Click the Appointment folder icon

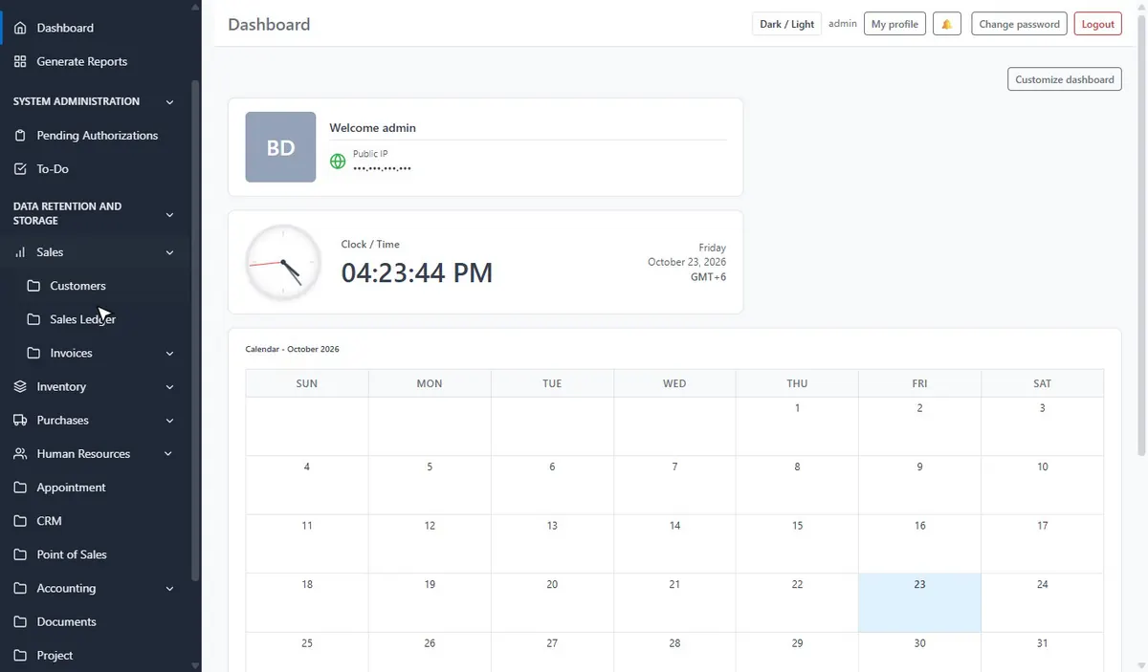[20, 488]
